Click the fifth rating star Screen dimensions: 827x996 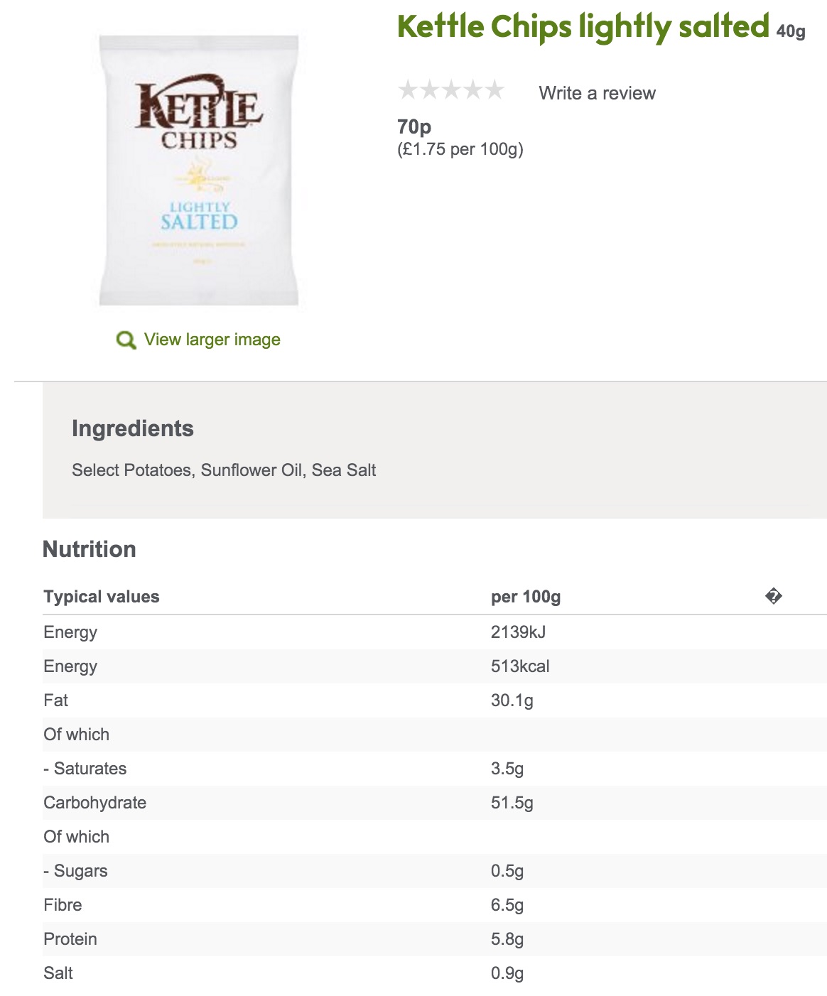(494, 90)
